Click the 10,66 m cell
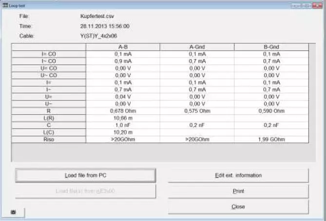Screen dimensions: 326x221 coord(123,118)
